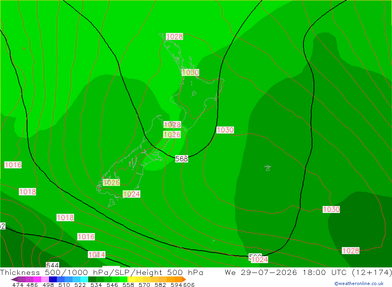Click the 1030 label near Auckland
392x287 pixels.
pos(191,72)
